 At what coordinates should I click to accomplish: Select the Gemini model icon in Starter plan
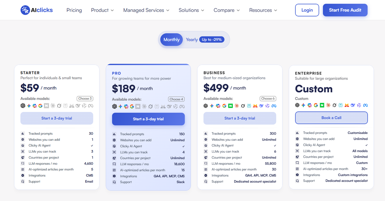(29, 106)
